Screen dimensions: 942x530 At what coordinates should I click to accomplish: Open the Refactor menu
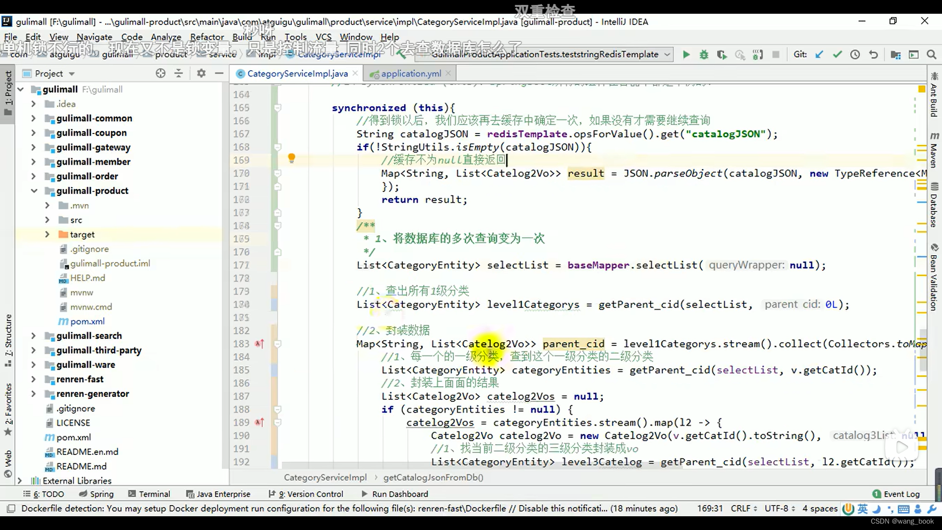[207, 37]
